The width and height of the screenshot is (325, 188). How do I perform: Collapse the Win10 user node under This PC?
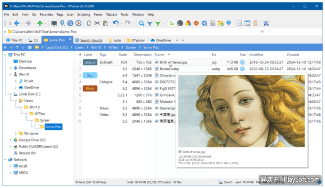point(11,75)
